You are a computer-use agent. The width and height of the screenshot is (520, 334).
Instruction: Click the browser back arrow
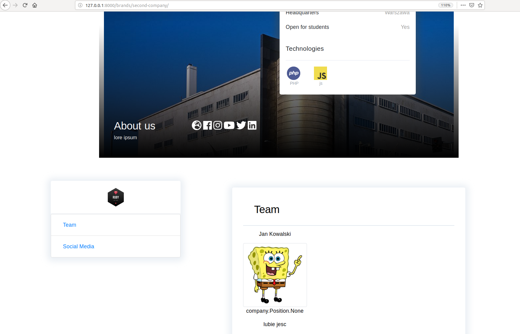click(5, 5)
